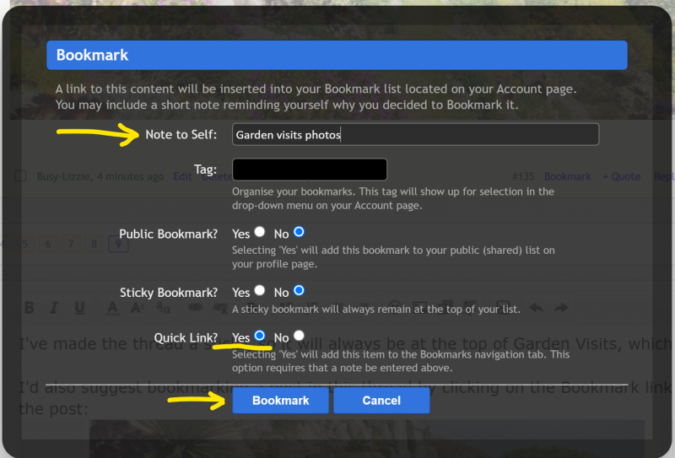The height and width of the screenshot is (458, 675).
Task: Select Yes for Sticky Bookmark
Action: (x=260, y=291)
